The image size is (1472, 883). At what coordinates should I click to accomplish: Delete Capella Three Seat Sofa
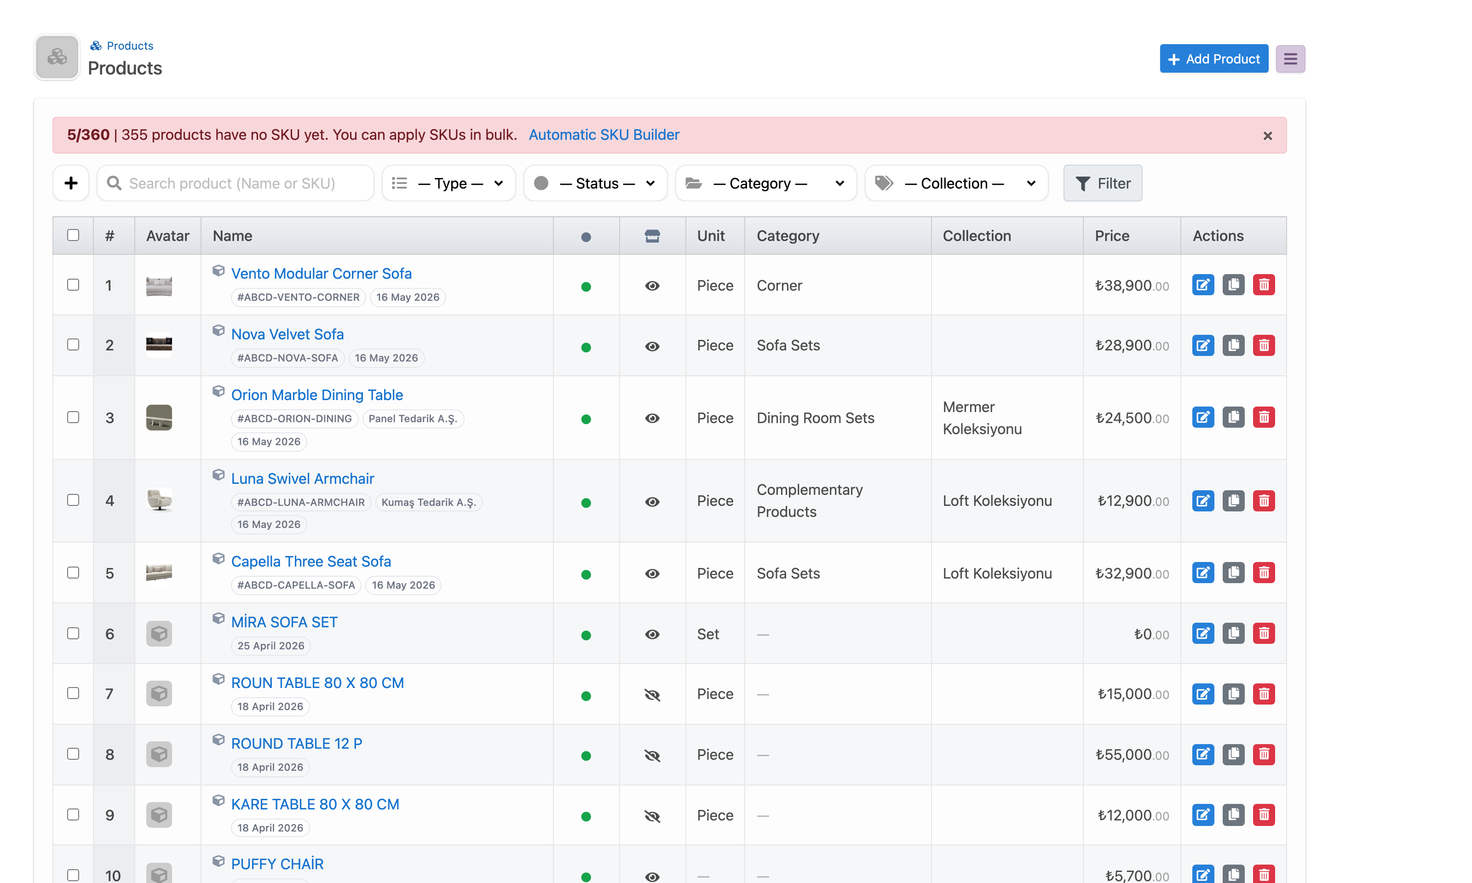(1263, 573)
